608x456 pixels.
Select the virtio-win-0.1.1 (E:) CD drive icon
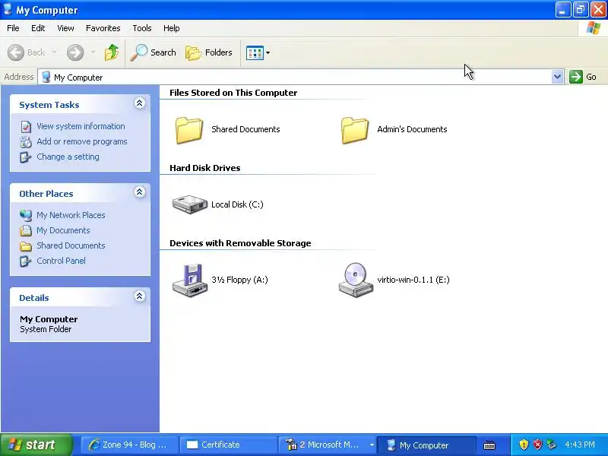pos(356,280)
